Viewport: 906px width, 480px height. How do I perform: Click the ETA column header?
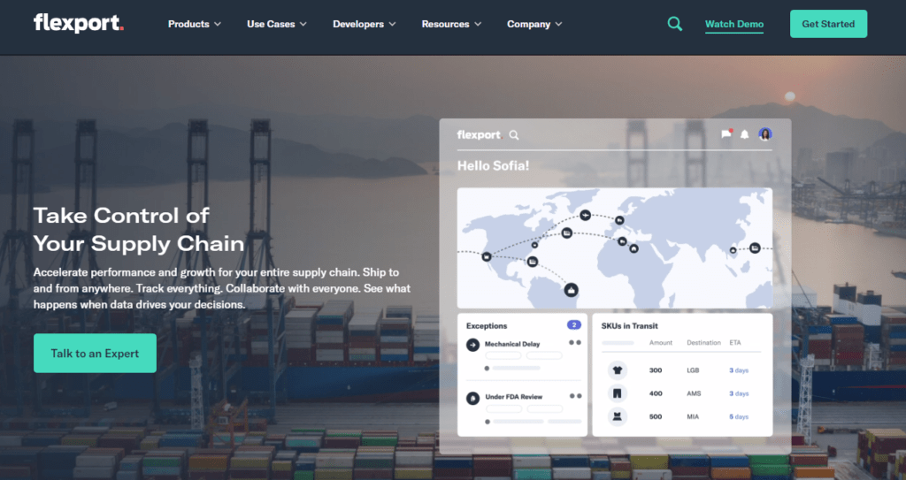pyautogui.click(x=735, y=342)
